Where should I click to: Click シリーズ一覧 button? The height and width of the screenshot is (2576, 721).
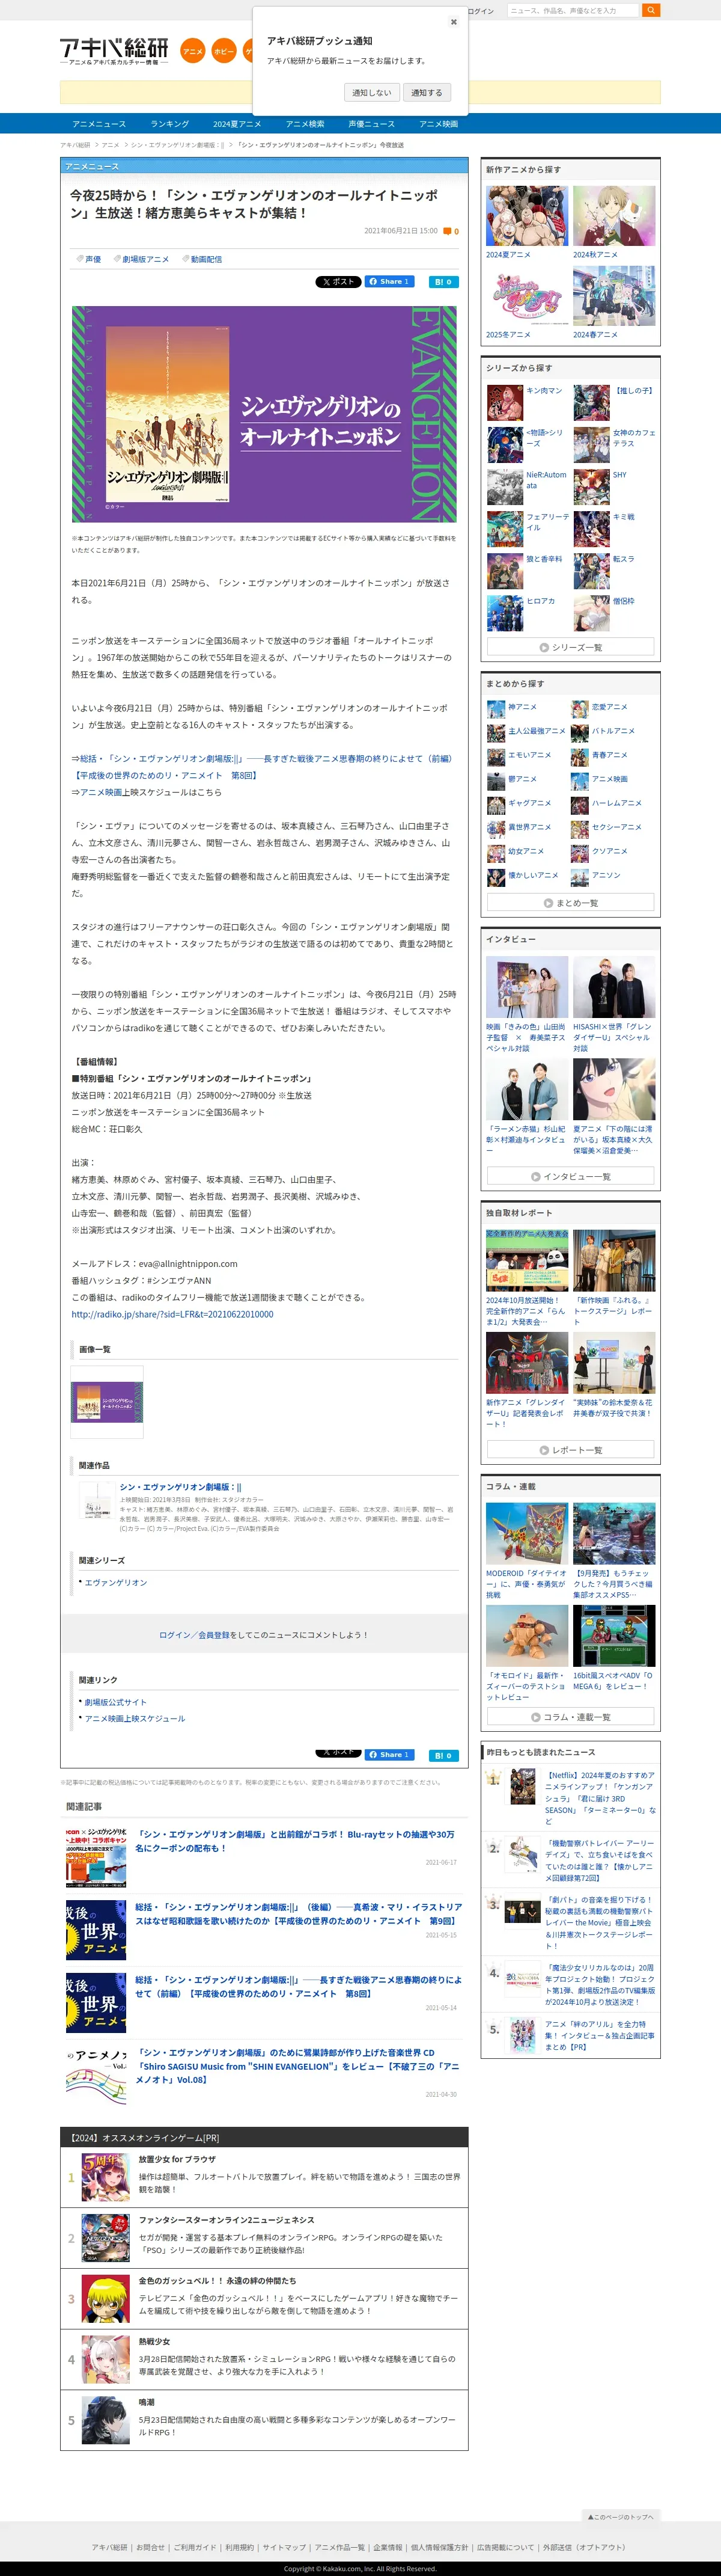click(x=570, y=647)
